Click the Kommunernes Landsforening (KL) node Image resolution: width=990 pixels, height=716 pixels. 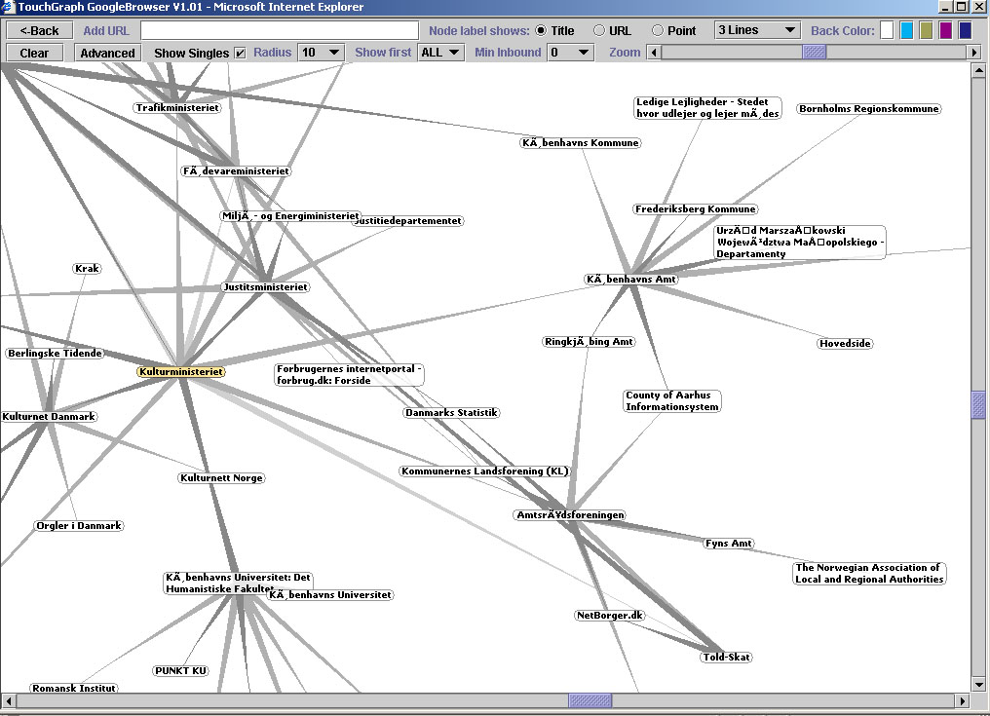click(x=485, y=471)
